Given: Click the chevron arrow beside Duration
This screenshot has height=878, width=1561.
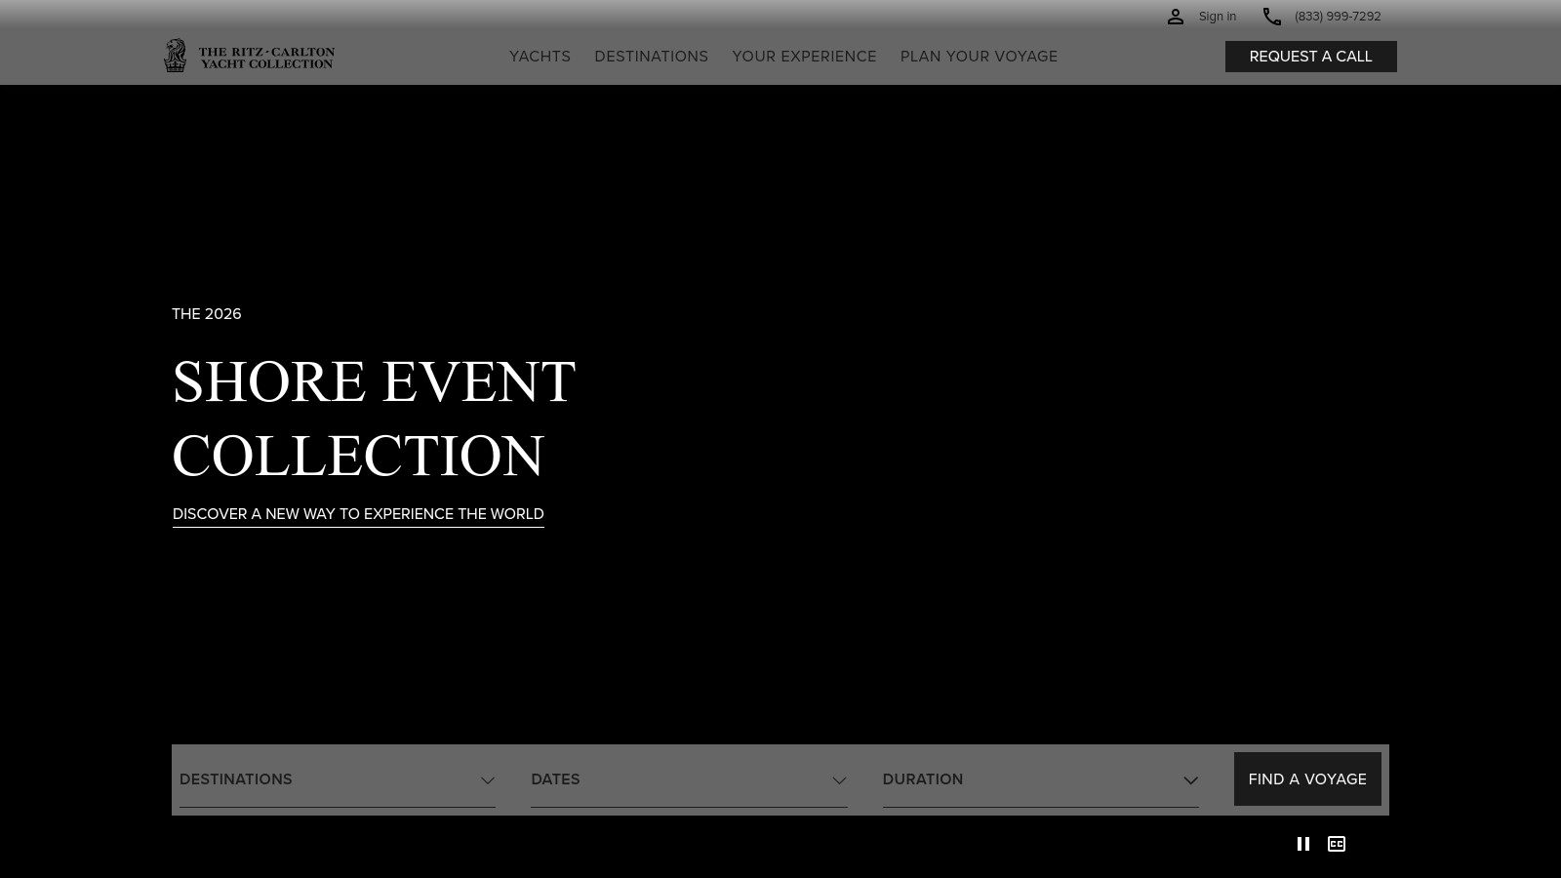Looking at the screenshot, I should [x=1190, y=780].
